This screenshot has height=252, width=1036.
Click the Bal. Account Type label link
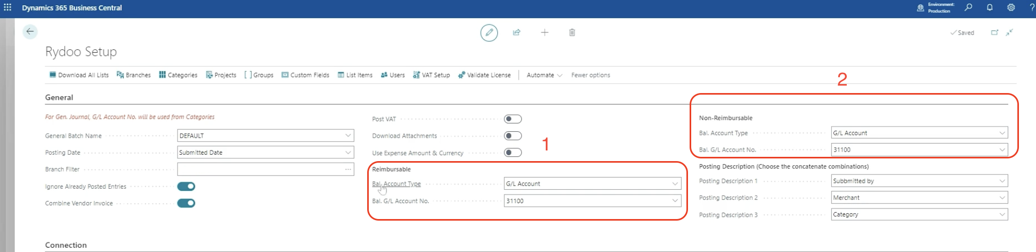396,184
